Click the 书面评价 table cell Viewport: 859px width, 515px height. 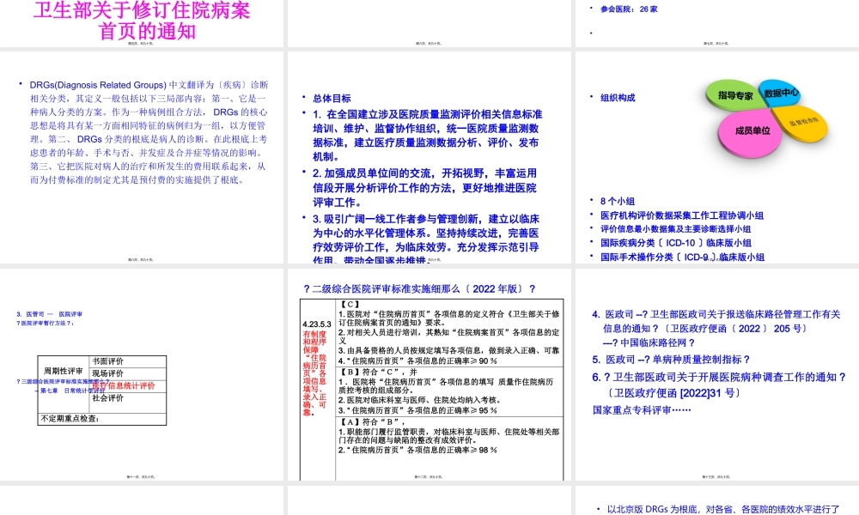107,360
